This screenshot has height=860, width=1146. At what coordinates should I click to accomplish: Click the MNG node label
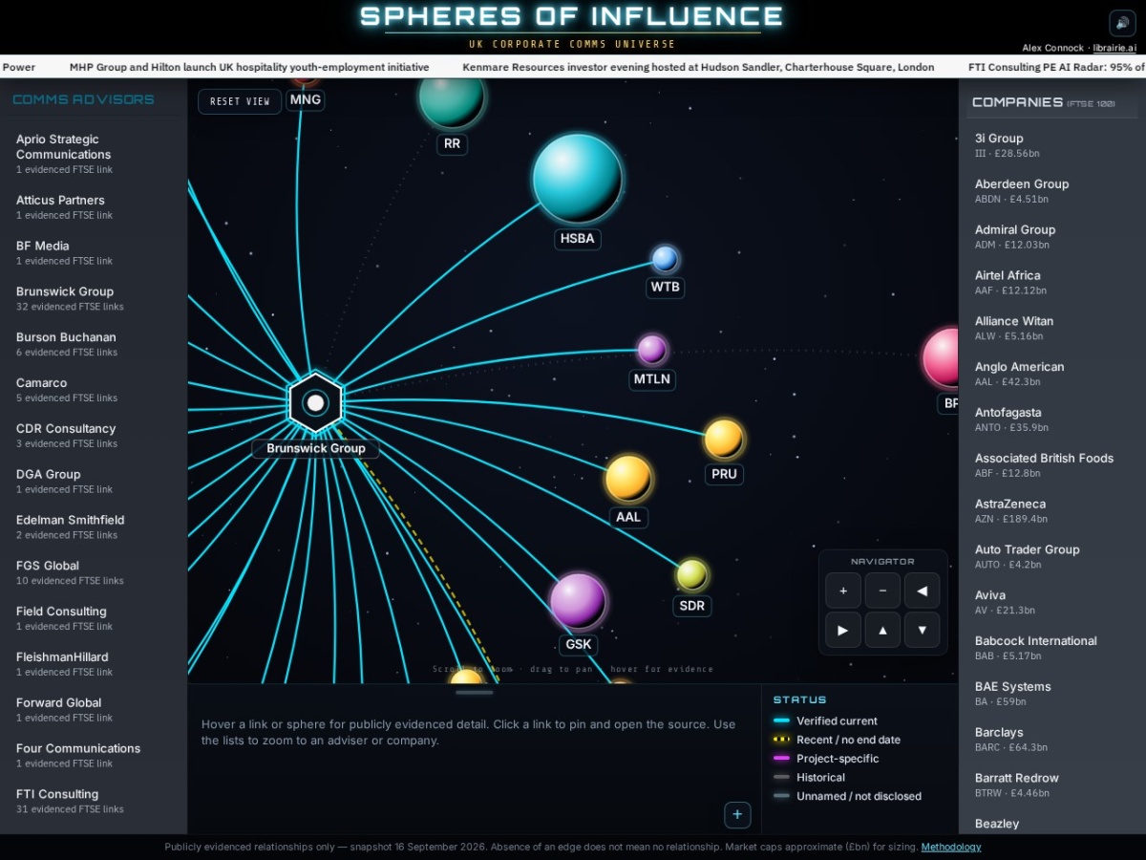click(305, 99)
